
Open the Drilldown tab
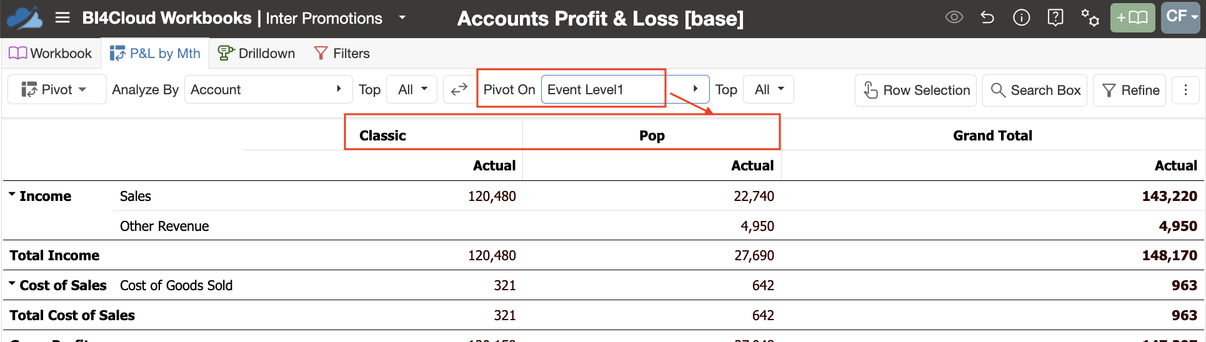[x=256, y=54]
